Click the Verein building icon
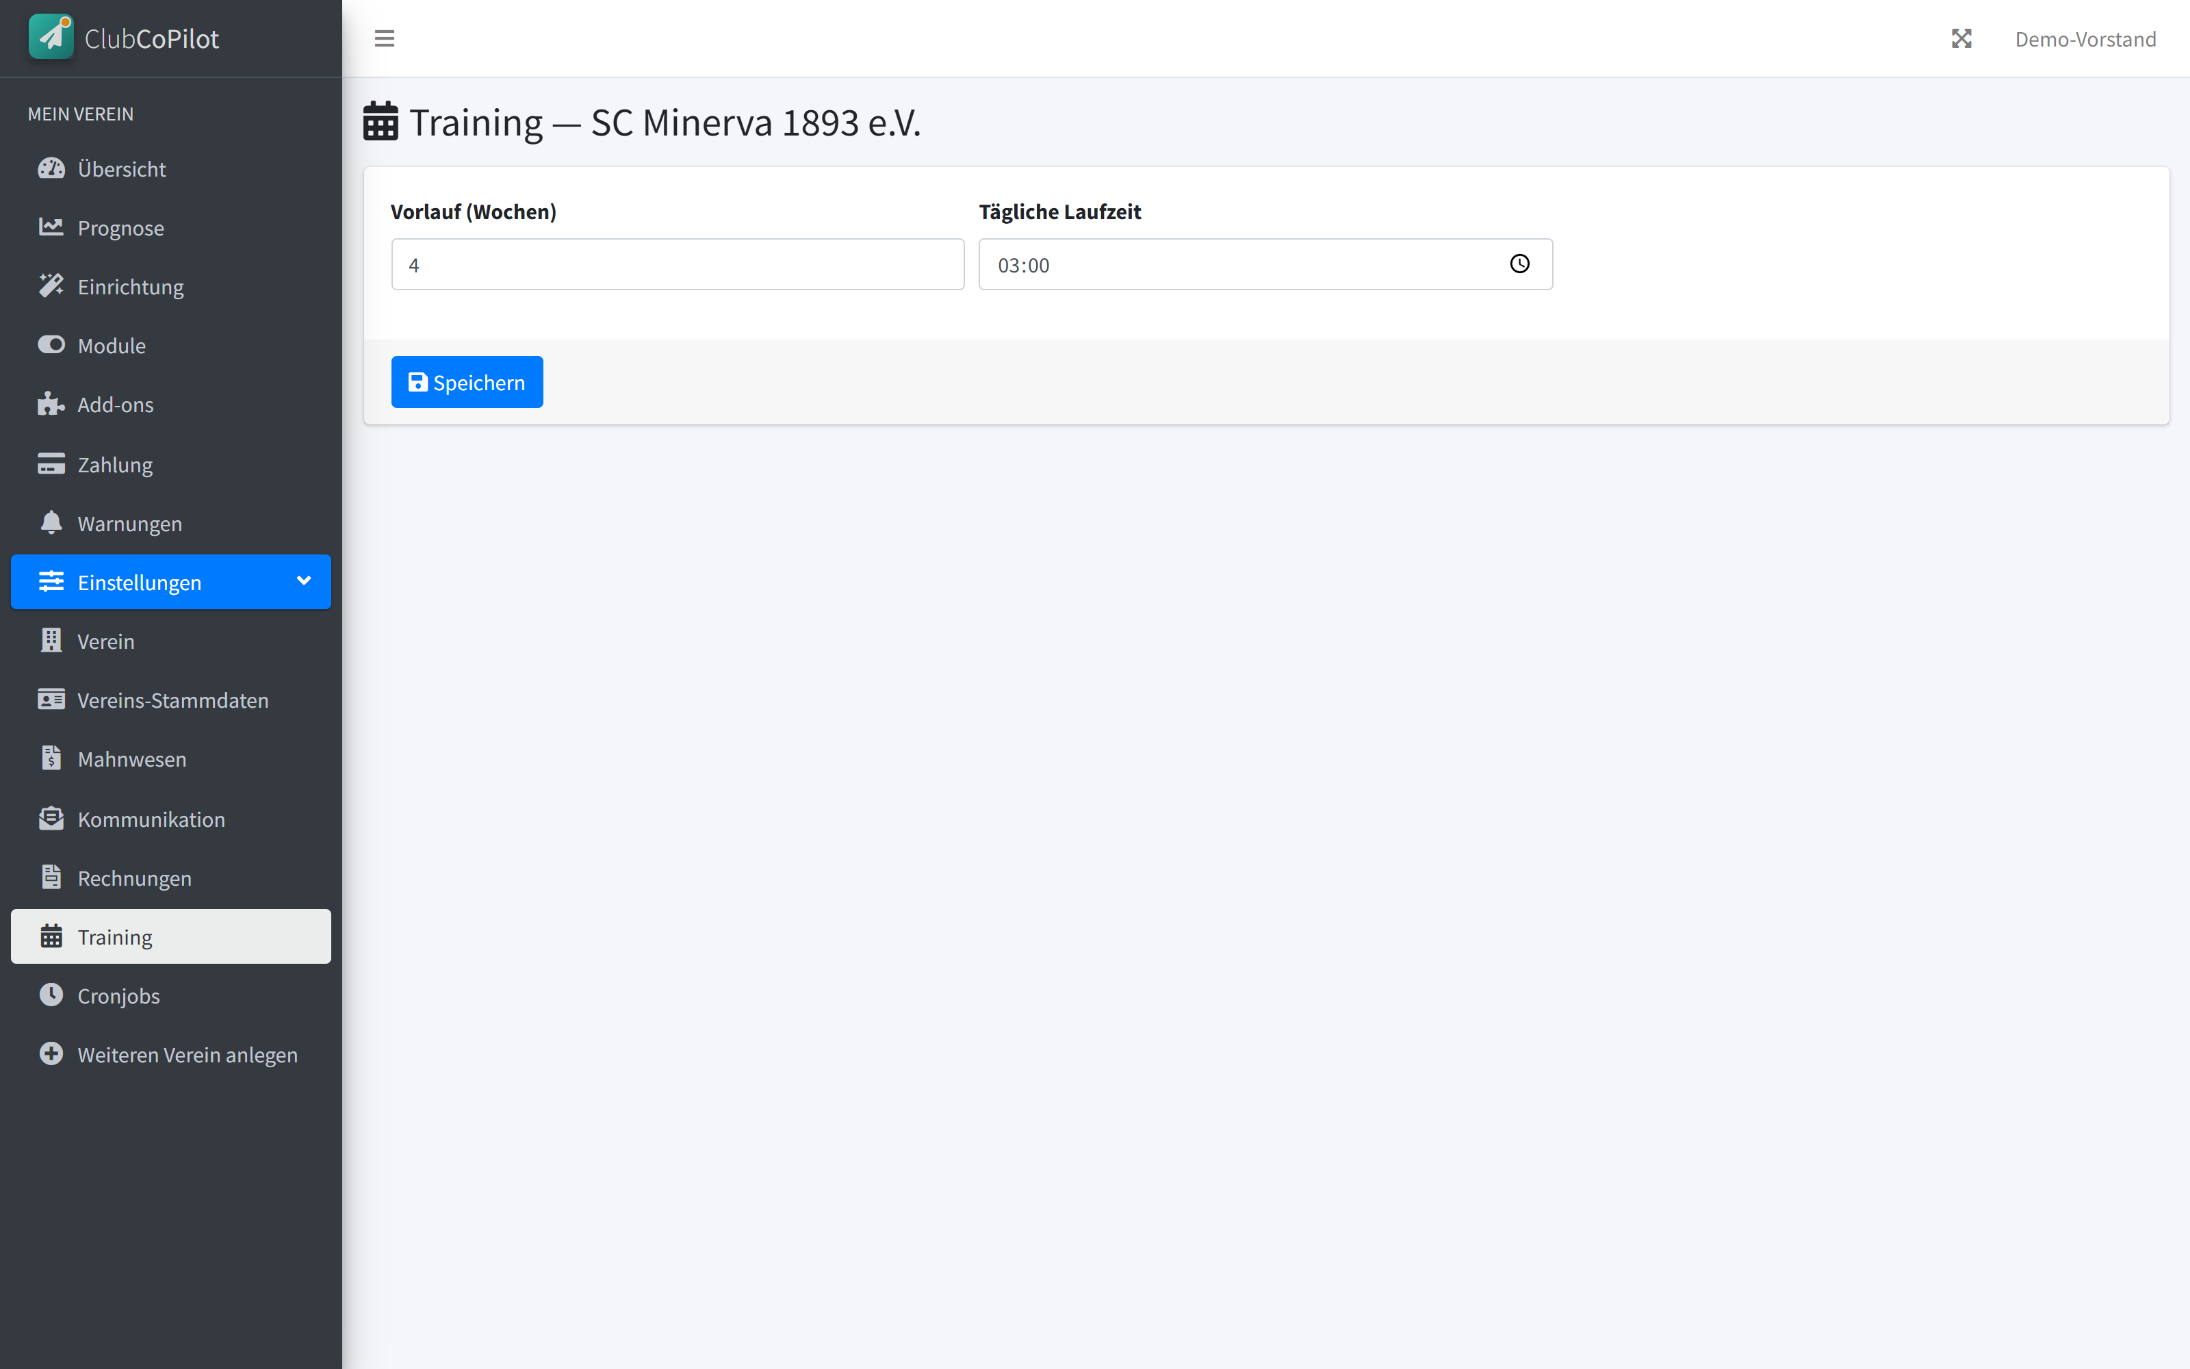The width and height of the screenshot is (2190, 1369). (51, 640)
